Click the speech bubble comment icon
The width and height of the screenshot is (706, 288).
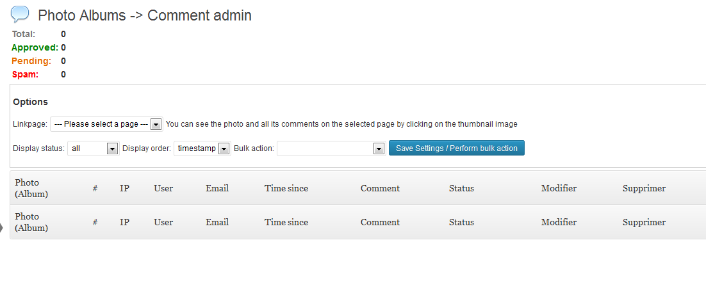tap(20, 14)
